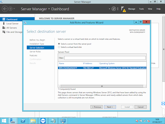Click the wizard title bar icon
Viewport: 165px width, 124px height.
tap(25, 22)
